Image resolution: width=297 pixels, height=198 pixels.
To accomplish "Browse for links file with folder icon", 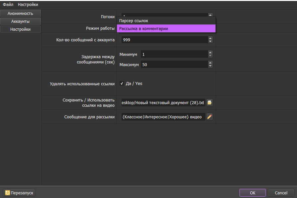I will [x=210, y=102].
